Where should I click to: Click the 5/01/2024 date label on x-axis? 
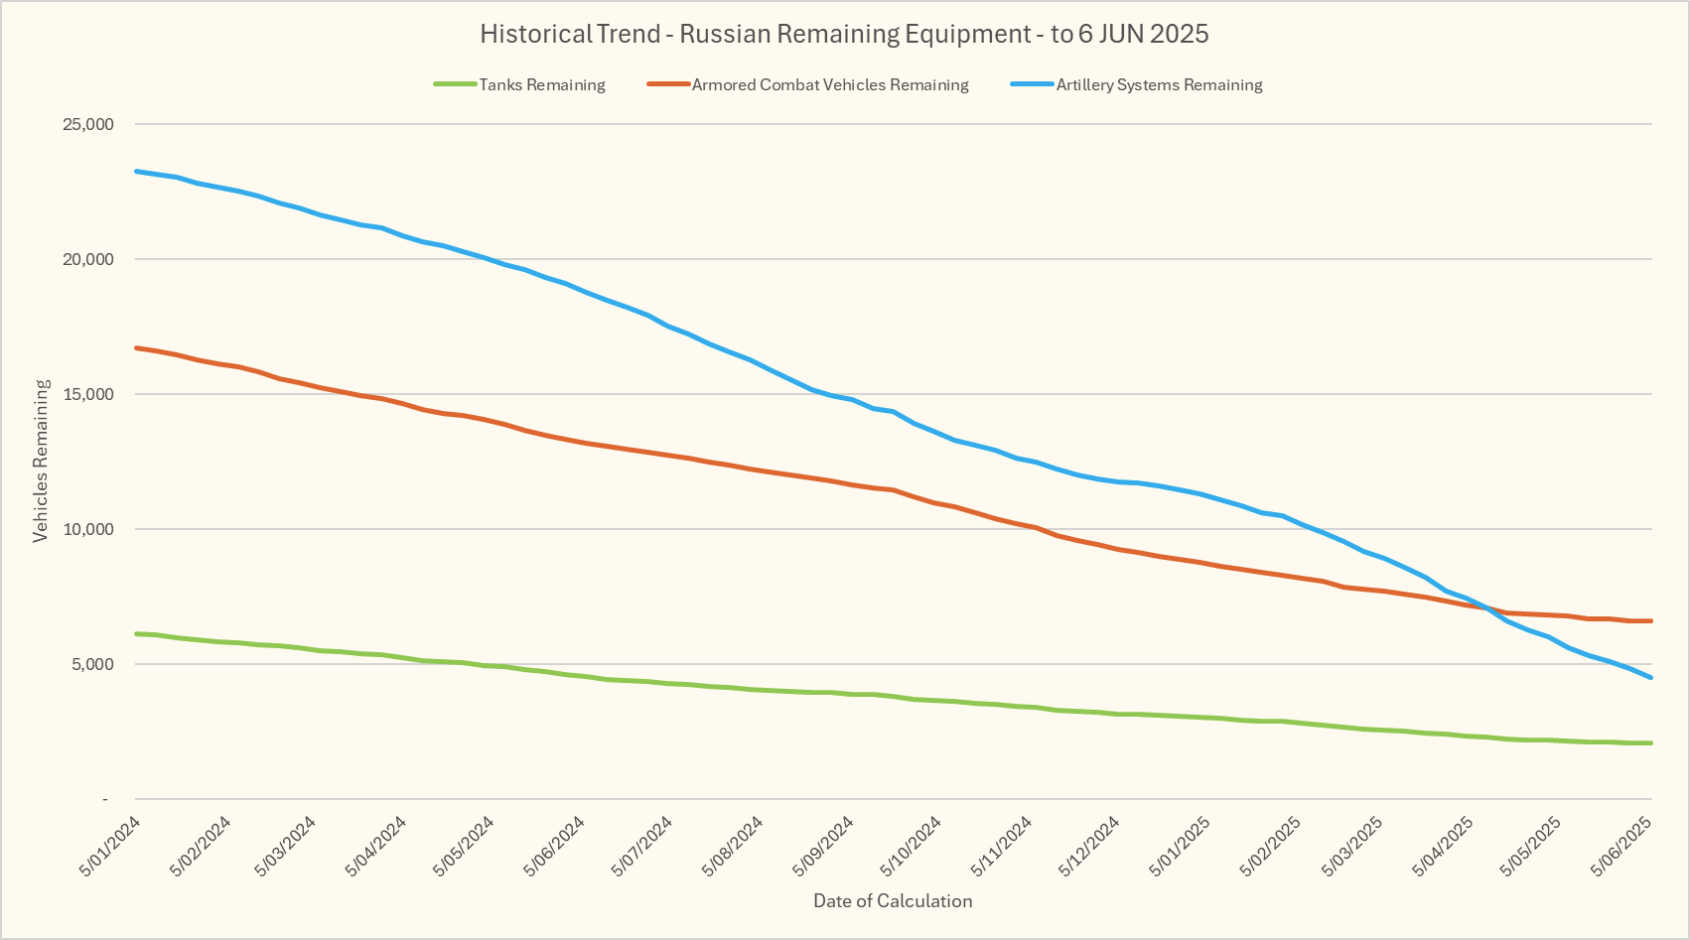coord(111,846)
